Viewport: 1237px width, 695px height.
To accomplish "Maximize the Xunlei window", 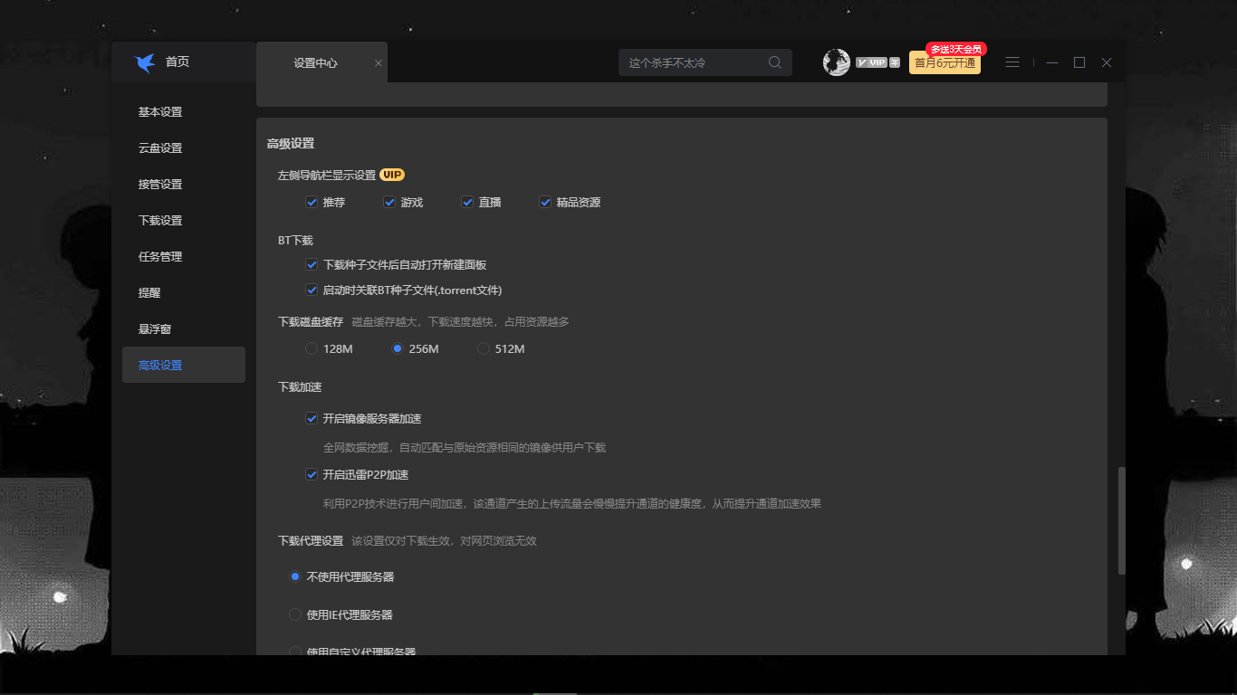I will point(1079,62).
